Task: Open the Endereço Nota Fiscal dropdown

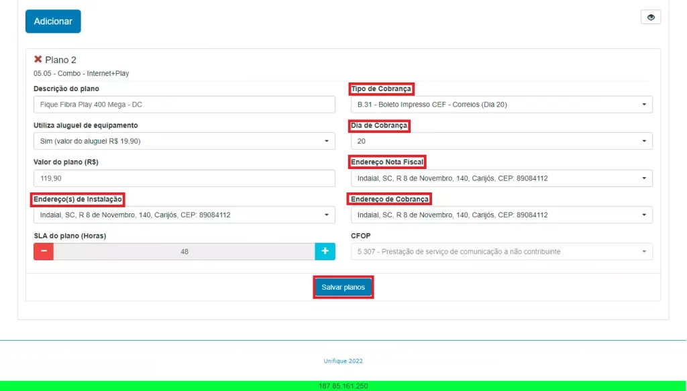Action: tap(502, 178)
